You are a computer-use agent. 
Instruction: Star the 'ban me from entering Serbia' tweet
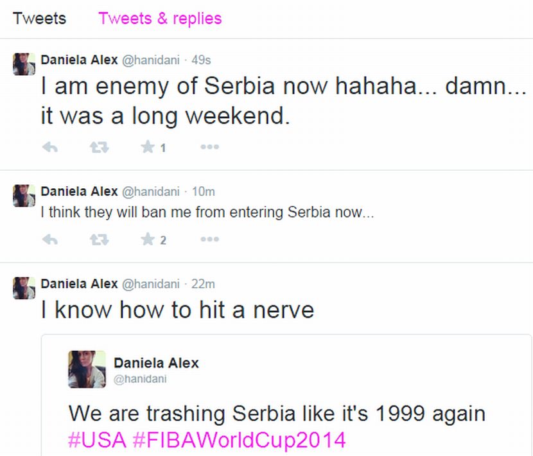point(148,240)
